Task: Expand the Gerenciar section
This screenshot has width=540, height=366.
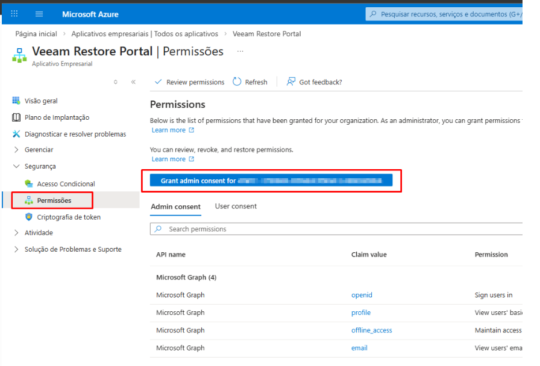Action: 39,150
